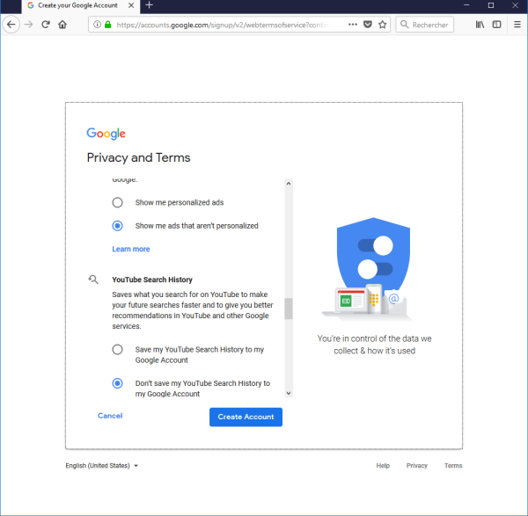Click the YouTube Search History magnifier icon
Screen dimensions: 528x516
click(93, 280)
